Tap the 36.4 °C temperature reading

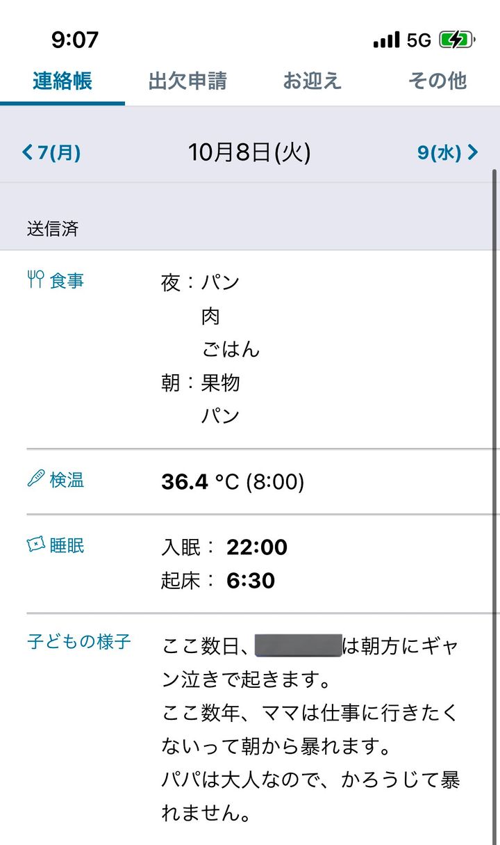click(232, 481)
